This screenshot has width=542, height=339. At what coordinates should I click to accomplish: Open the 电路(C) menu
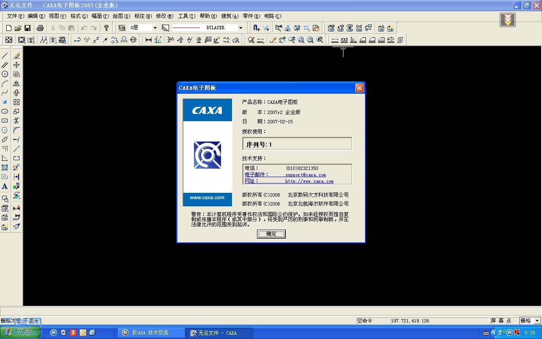272,16
